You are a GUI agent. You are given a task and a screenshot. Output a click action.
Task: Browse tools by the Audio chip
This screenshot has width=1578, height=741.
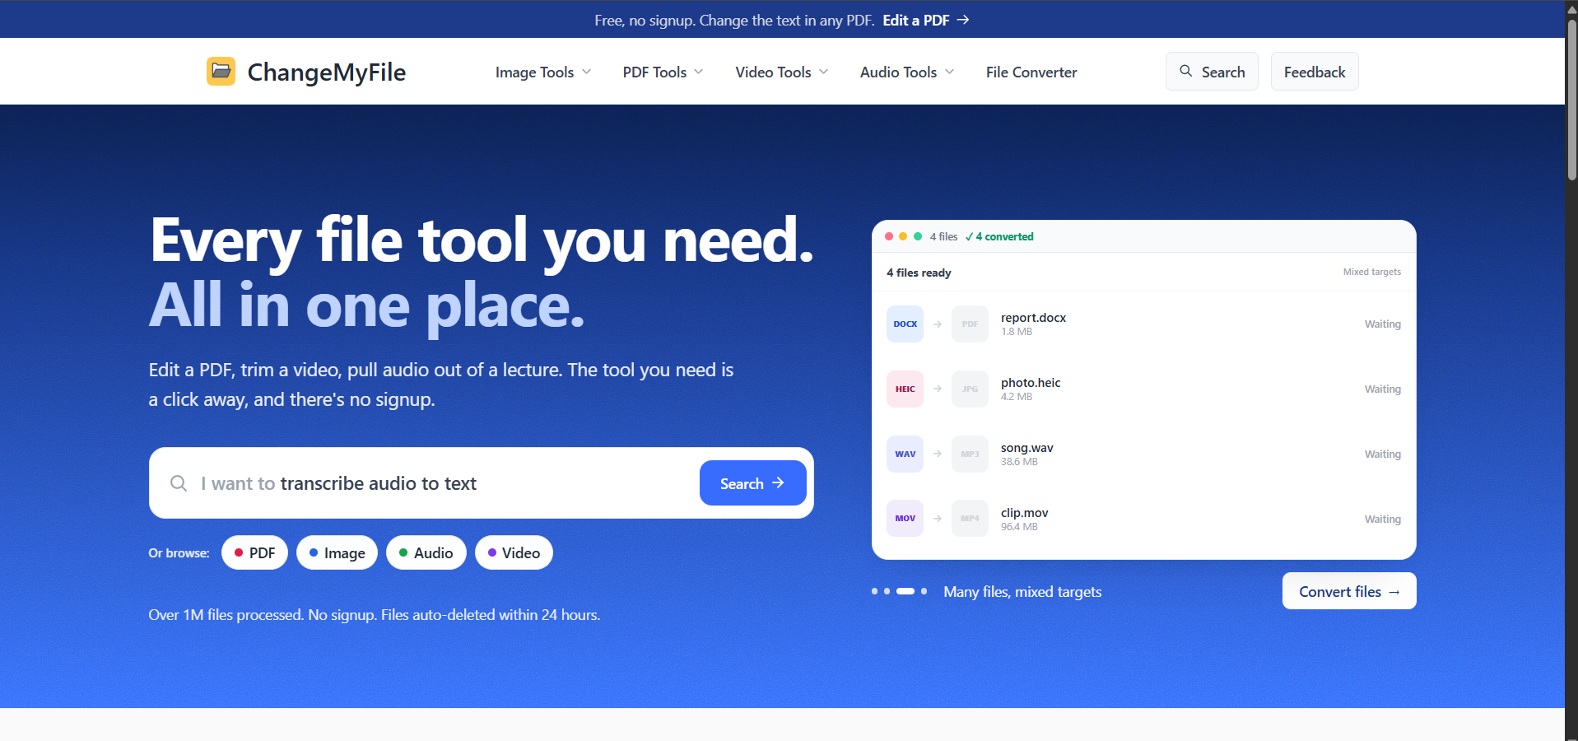(x=426, y=552)
